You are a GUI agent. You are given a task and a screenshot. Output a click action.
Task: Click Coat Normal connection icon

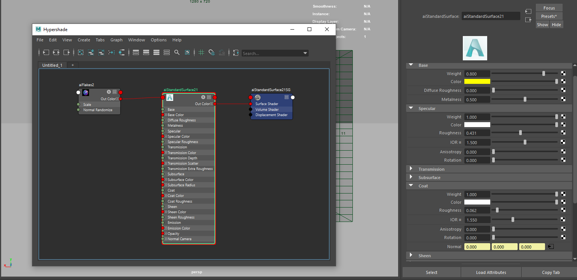551,247
